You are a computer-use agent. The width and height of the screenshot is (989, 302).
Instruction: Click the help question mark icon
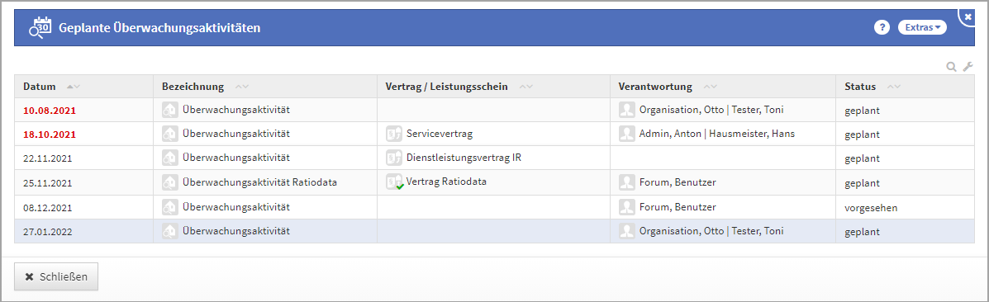tap(882, 27)
